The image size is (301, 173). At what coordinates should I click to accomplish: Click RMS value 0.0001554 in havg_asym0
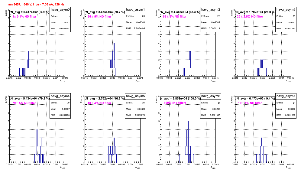(64, 29)
